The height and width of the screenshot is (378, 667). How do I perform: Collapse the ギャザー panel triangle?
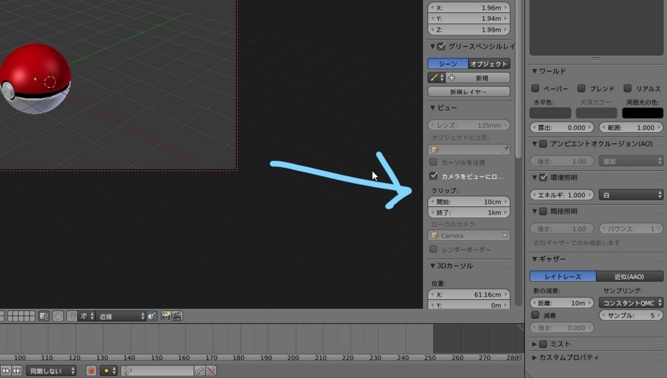534,259
